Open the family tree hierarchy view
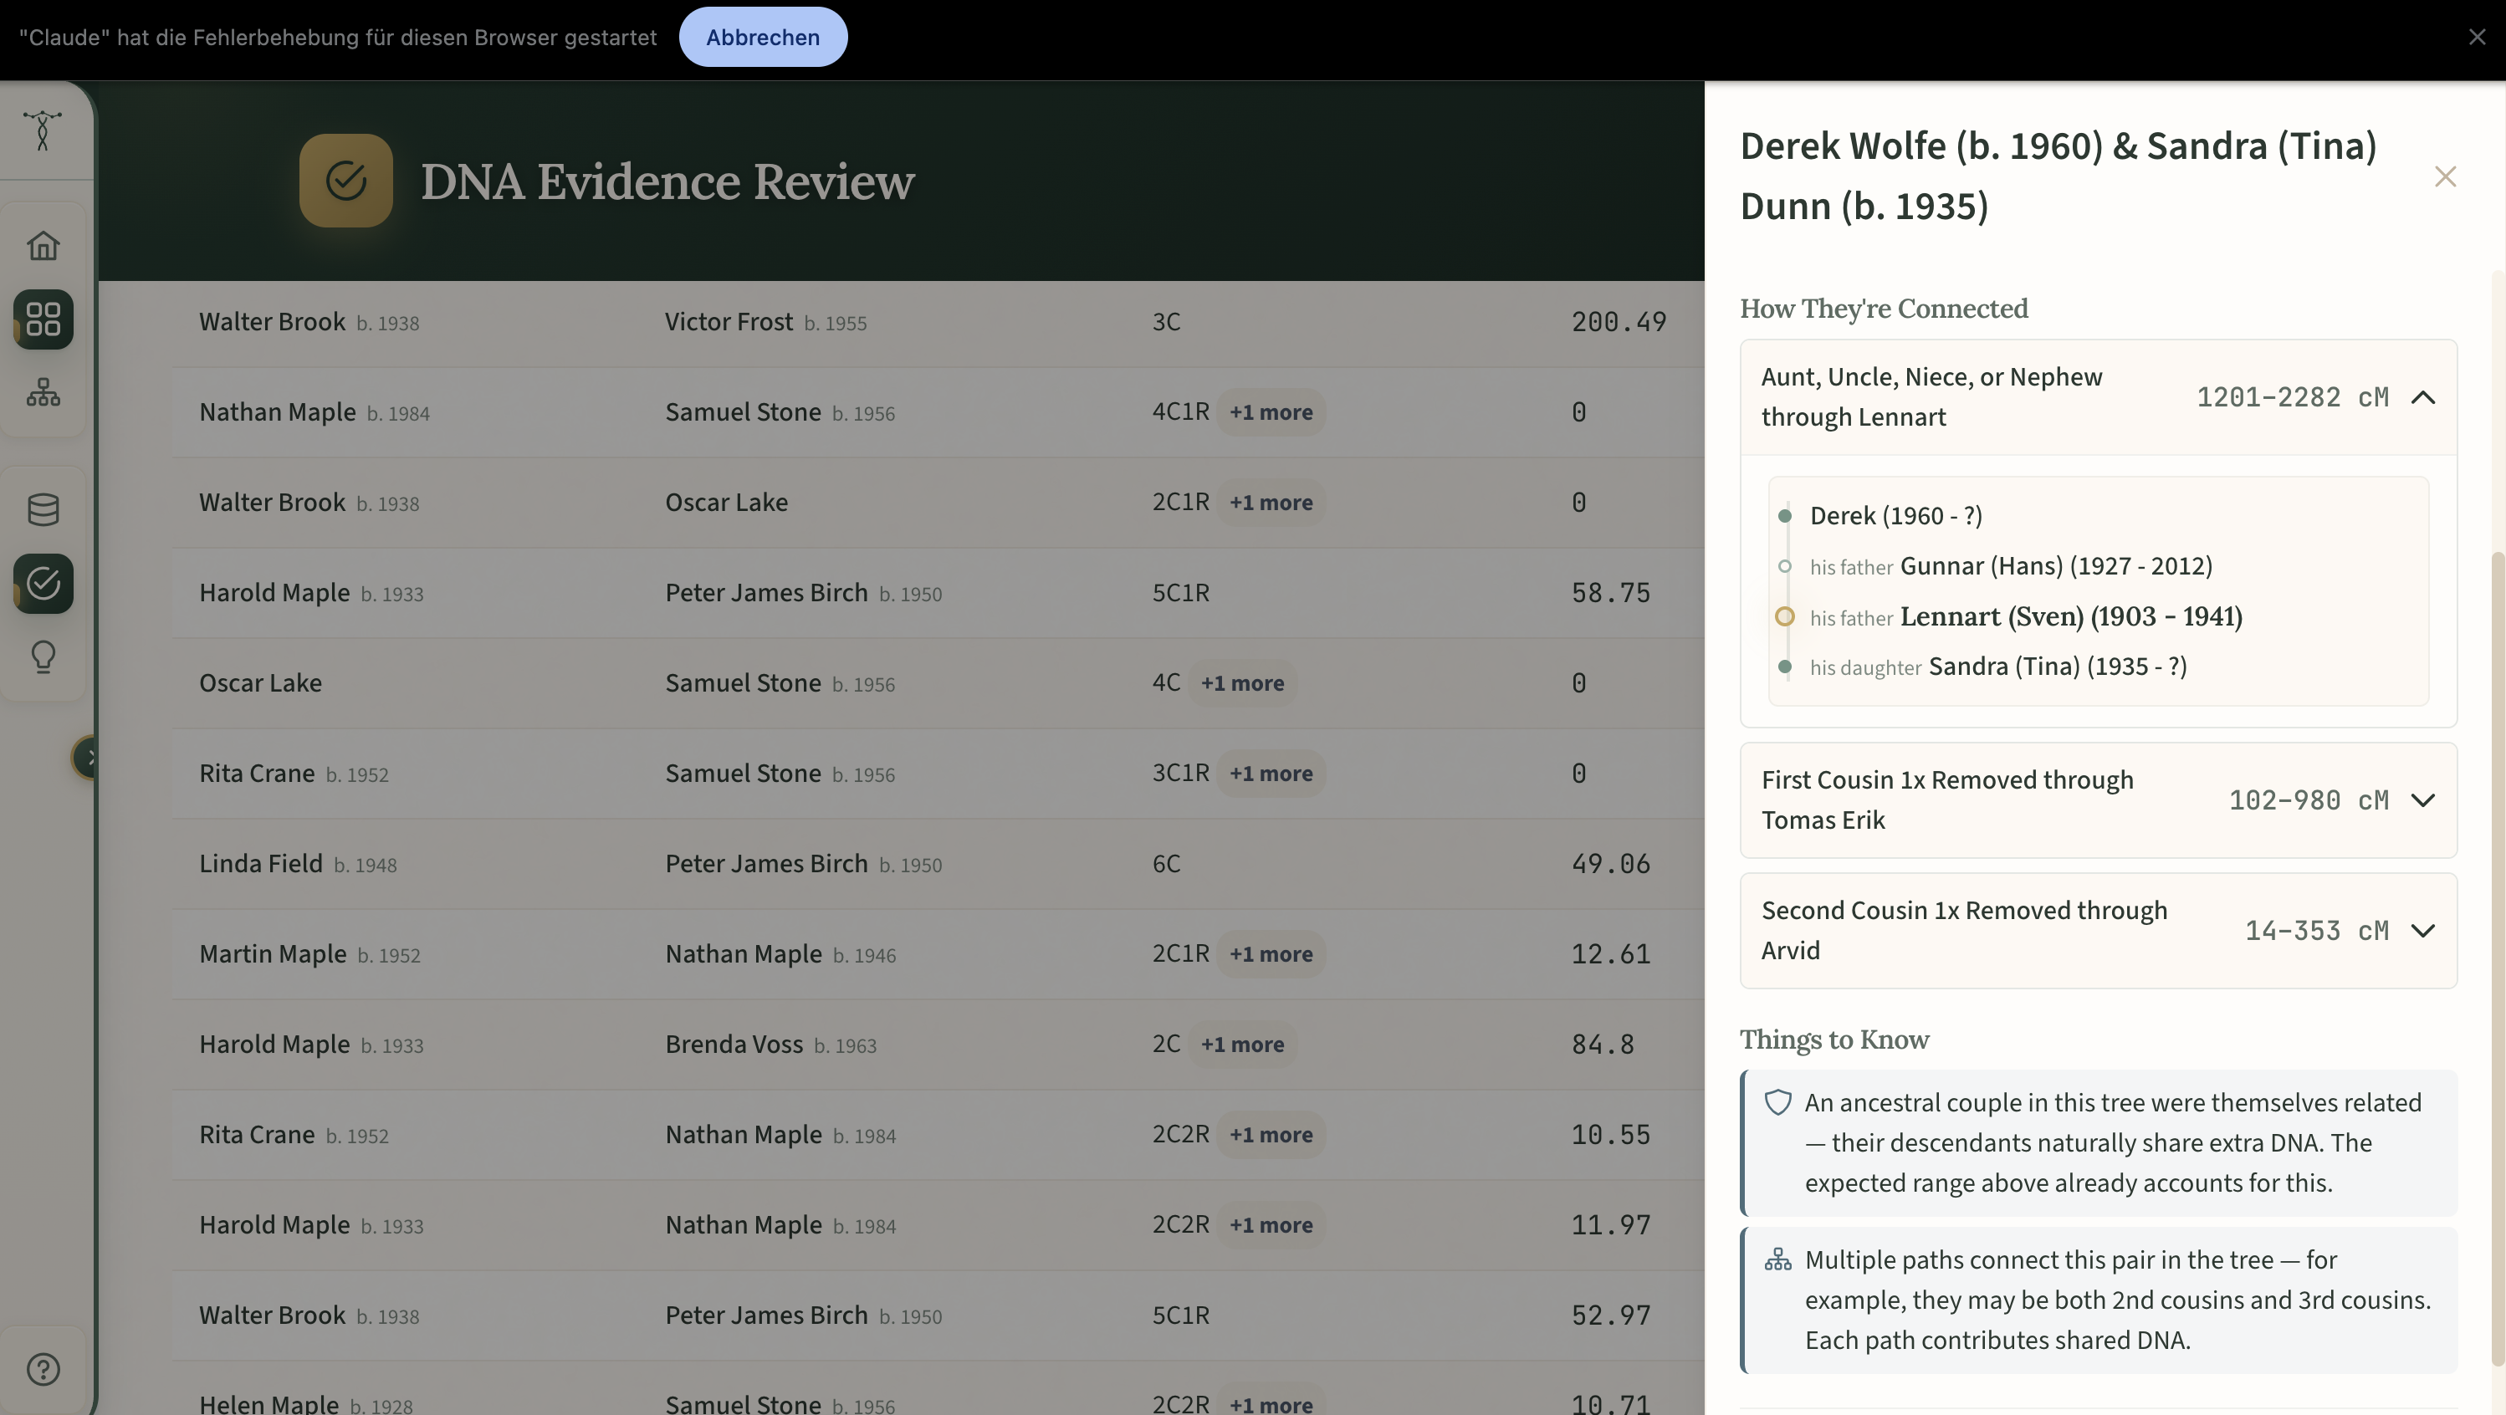The width and height of the screenshot is (2506, 1415). [43, 392]
